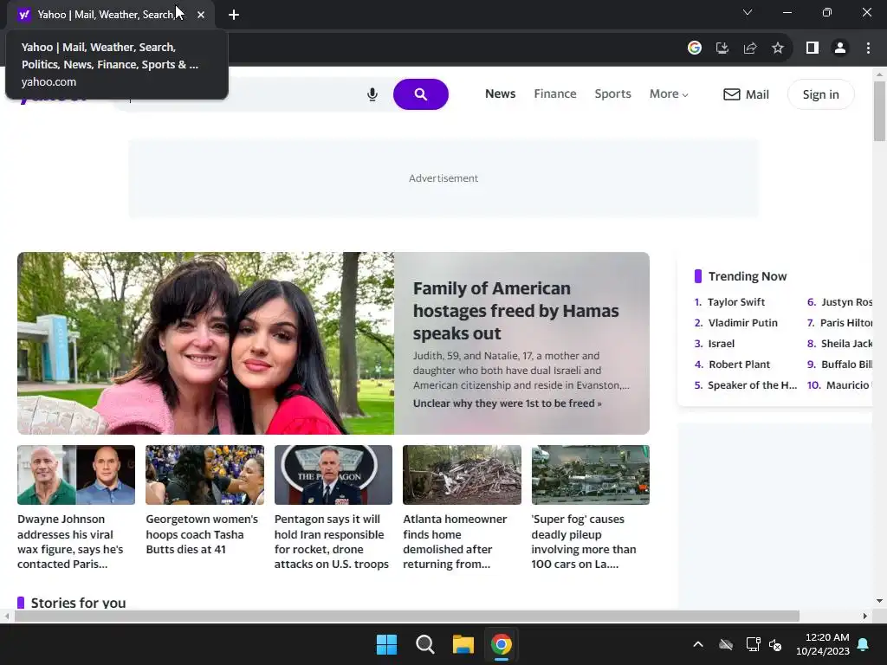Open the Windows Start menu
Screen dimensions: 887x665
click(x=387, y=644)
